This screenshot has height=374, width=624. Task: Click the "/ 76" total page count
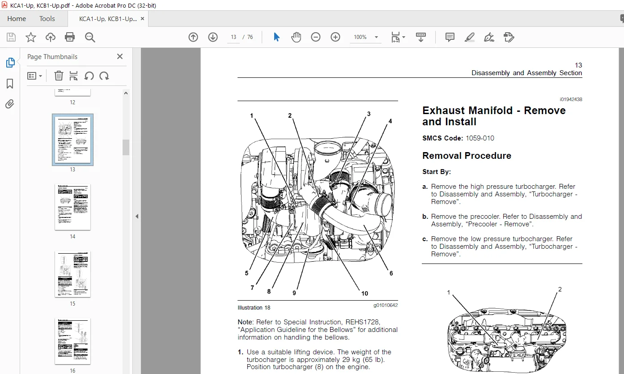[x=247, y=37]
